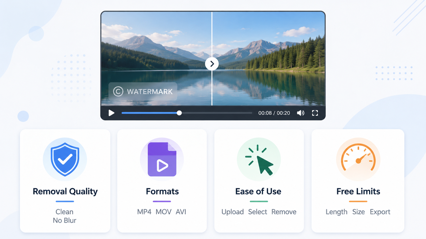Screen dimensions: 426x239
Task: Click the clean right side of the video preview
Action: coord(269,58)
